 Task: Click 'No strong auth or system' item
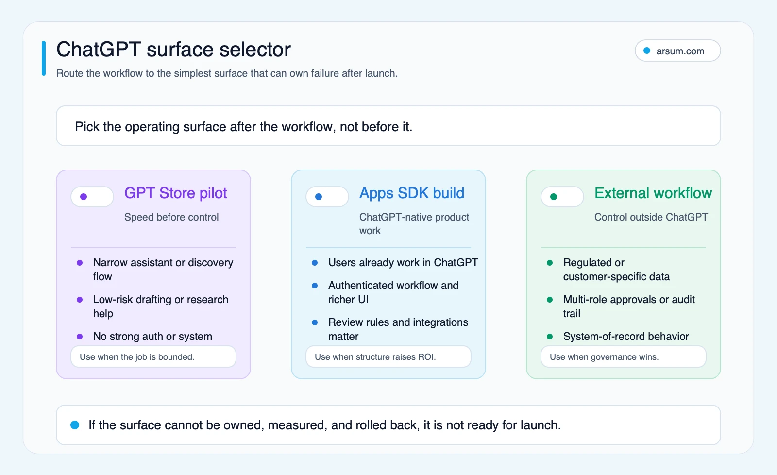tap(152, 336)
